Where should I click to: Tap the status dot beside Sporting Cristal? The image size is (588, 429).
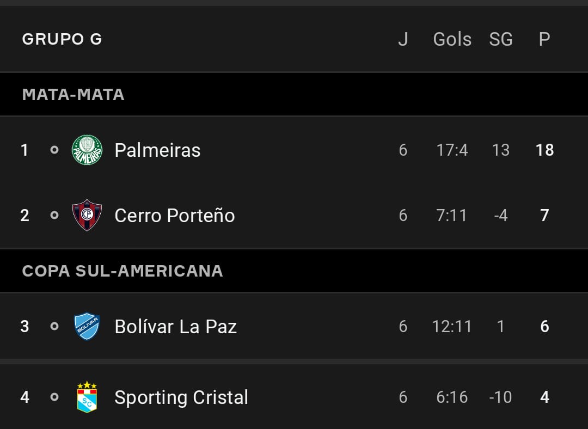click(x=54, y=397)
